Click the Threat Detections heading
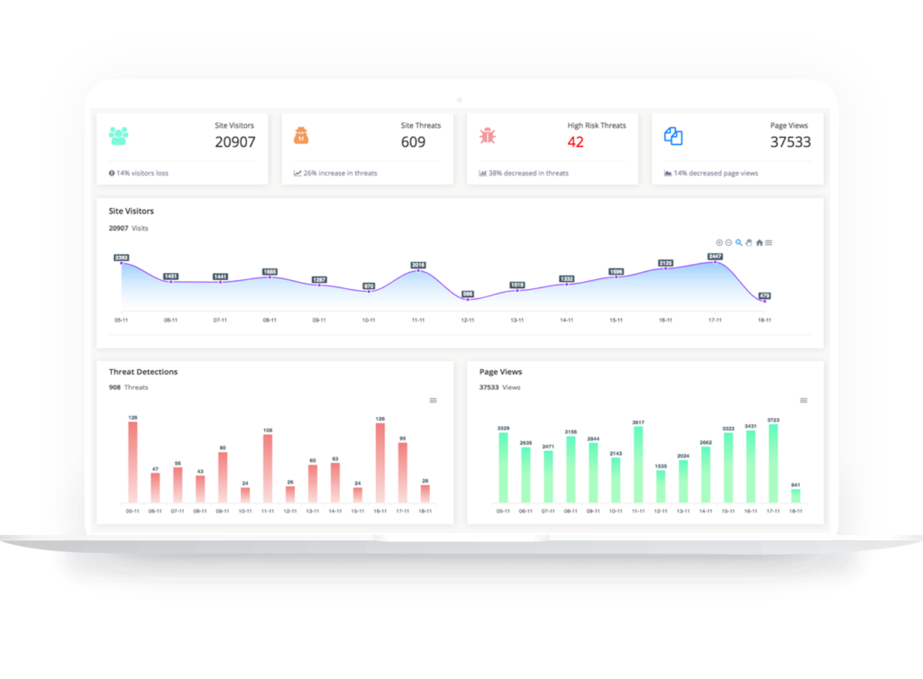This screenshot has height=679, width=923. (143, 372)
